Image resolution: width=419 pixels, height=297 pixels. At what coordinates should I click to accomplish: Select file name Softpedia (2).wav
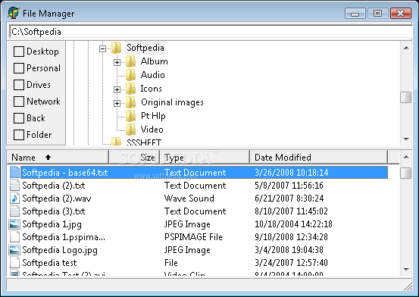(57, 198)
